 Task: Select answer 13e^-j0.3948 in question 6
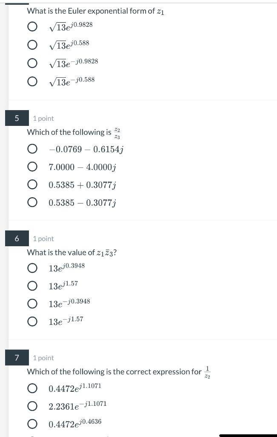pos(32,303)
